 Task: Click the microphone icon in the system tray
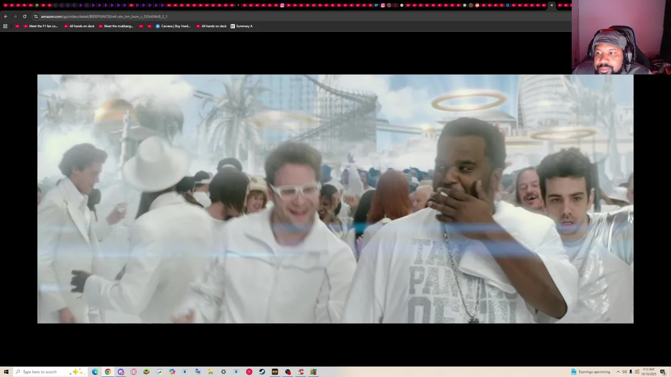631,372
